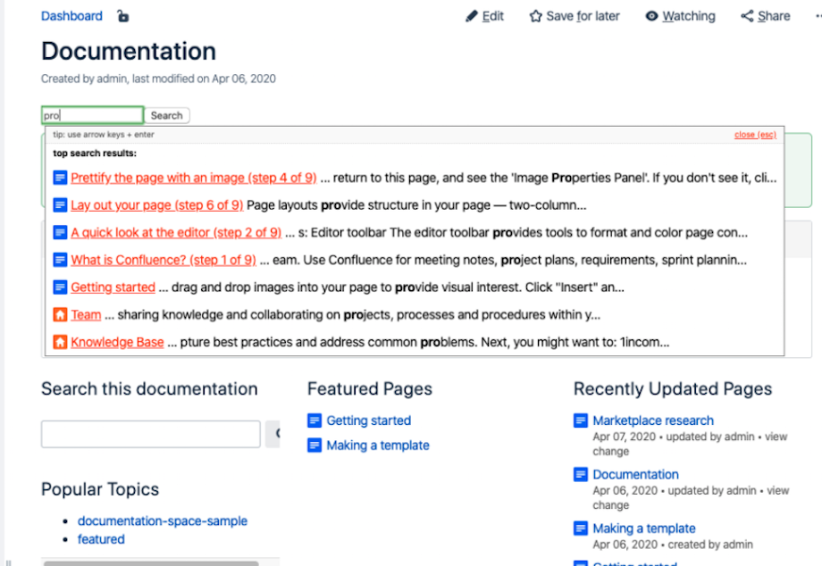Click the Watching eye icon
Screen dimensions: 822x566
tap(652, 16)
